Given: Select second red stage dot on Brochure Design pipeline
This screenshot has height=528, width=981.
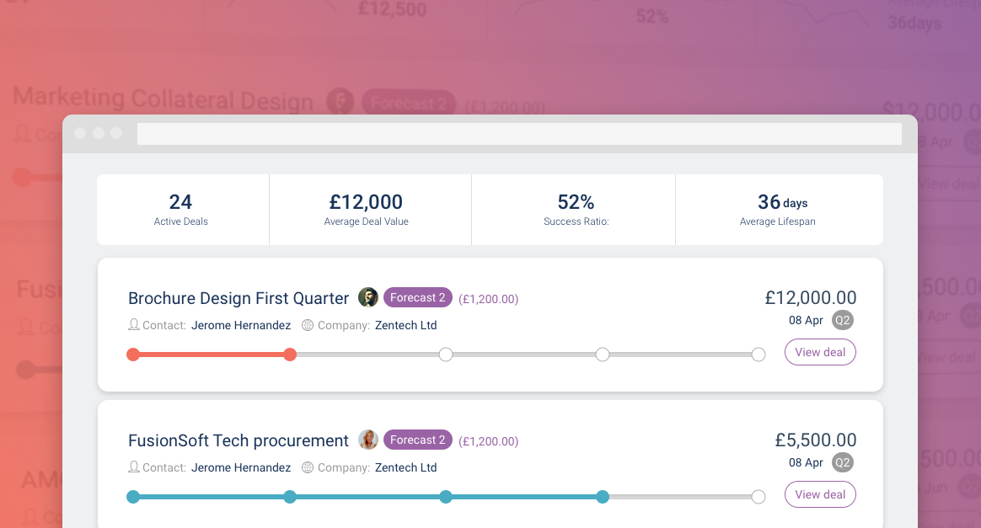Looking at the screenshot, I should tap(290, 355).
